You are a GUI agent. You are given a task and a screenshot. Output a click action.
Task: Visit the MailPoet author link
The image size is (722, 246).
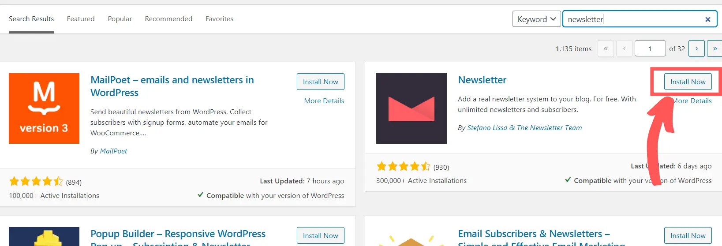click(x=113, y=151)
